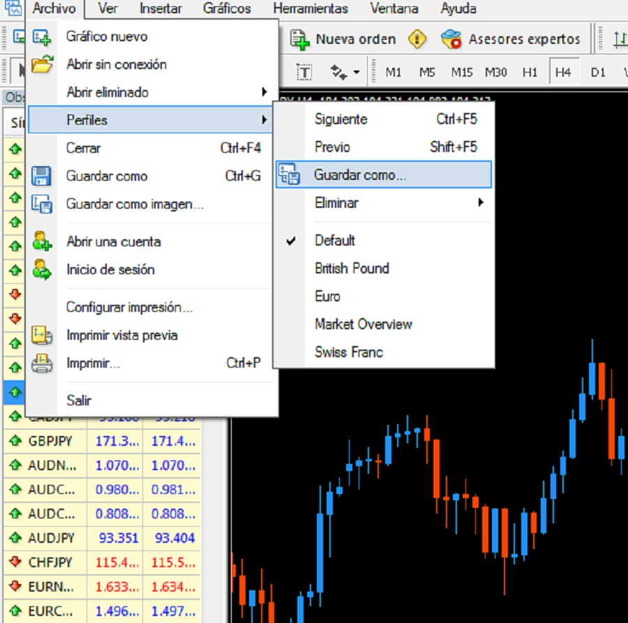This screenshot has width=628, height=623.
Task: Click the Nueva orden toolbar button
Action: point(343,39)
